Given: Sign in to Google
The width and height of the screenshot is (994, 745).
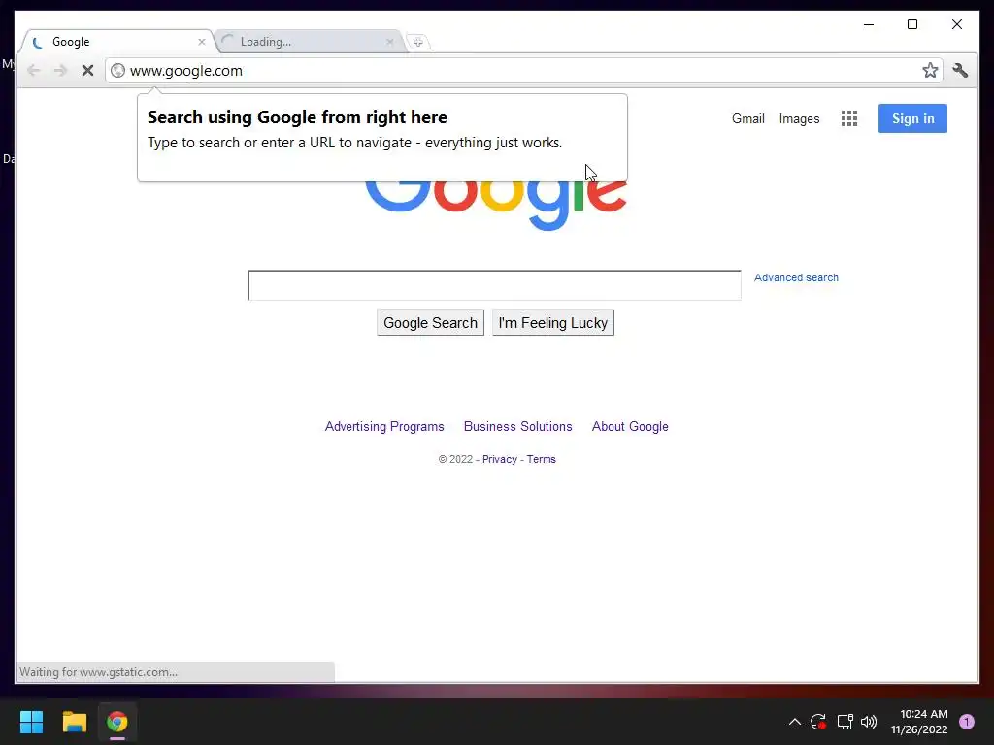Looking at the screenshot, I should [912, 118].
